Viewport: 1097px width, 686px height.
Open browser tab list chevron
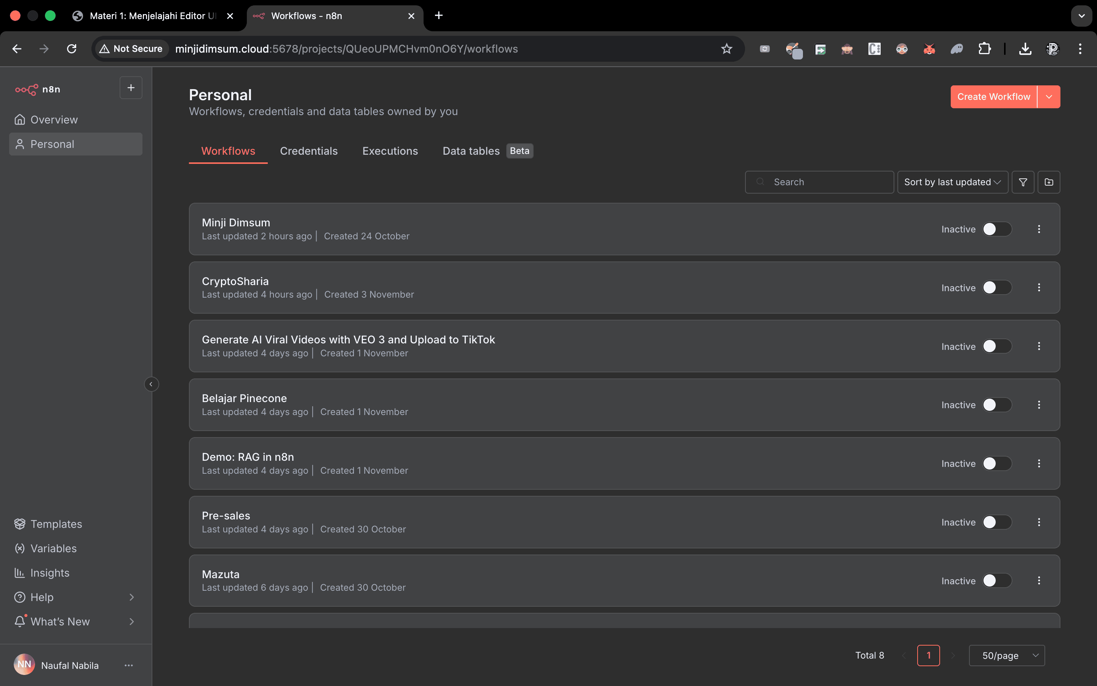pyautogui.click(x=1082, y=16)
